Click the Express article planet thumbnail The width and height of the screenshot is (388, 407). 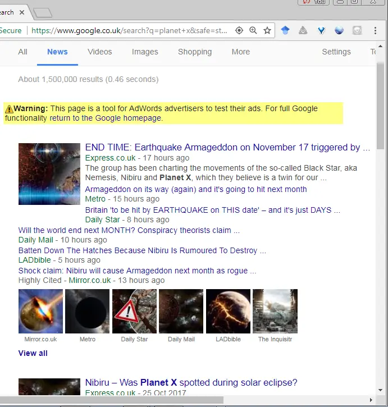click(x=49, y=174)
